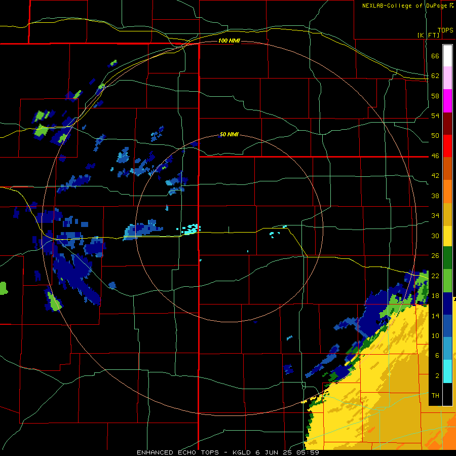Viewport: 456px width, 456px height.
Task: Click the 22 value on the legend
Action: (435, 276)
